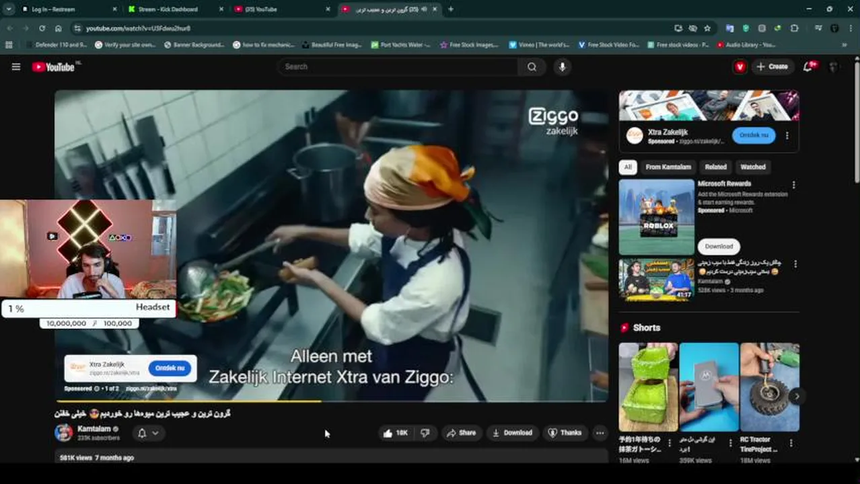
Task: Open Vimeo bookmark
Action: coord(539,45)
